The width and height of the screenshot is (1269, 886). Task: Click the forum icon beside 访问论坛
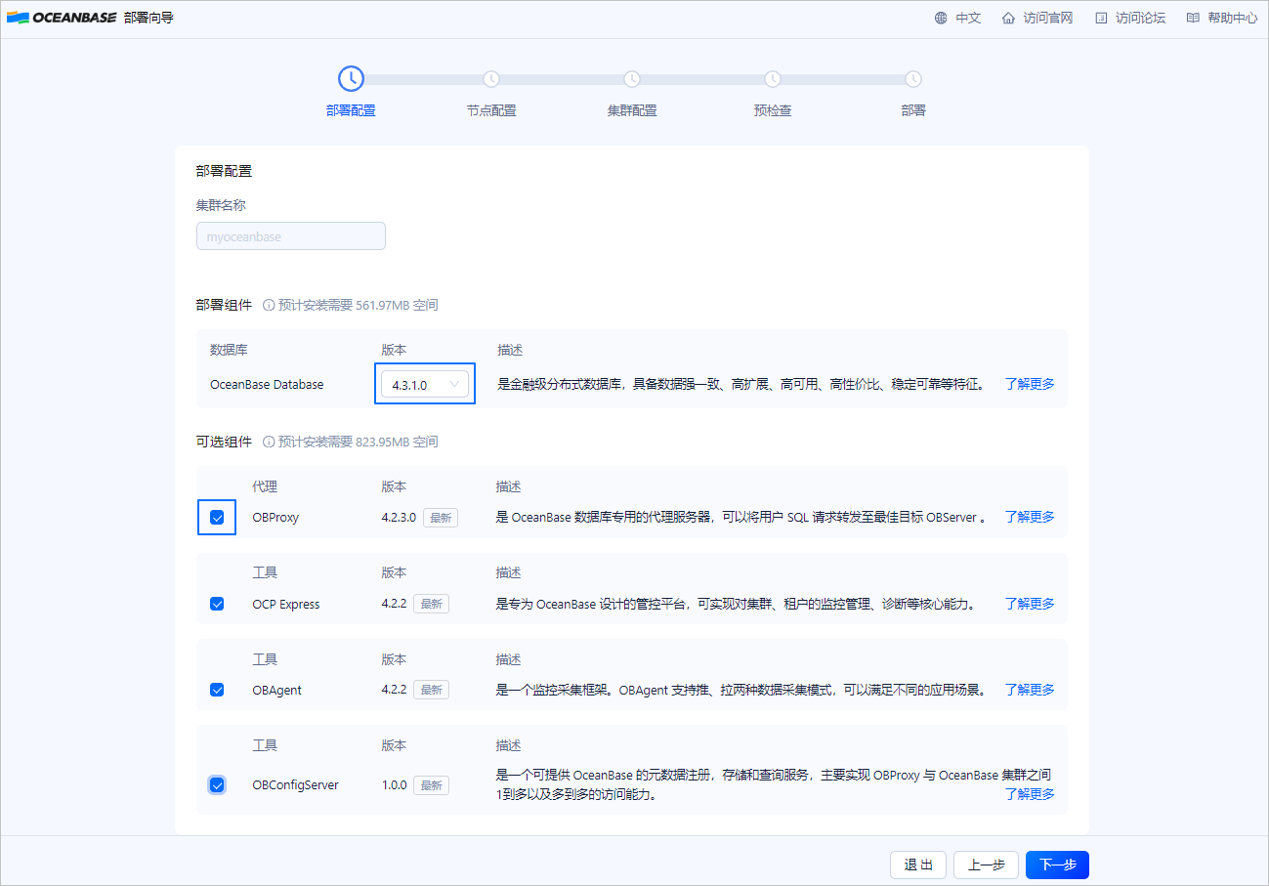pyautogui.click(x=1101, y=18)
